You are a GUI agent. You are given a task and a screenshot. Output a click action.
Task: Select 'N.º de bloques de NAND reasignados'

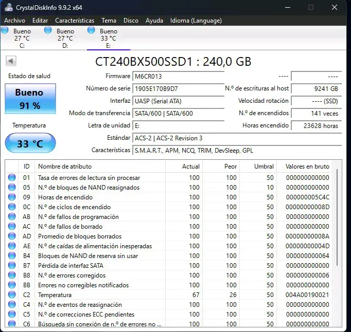pyautogui.click(x=89, y=188)
